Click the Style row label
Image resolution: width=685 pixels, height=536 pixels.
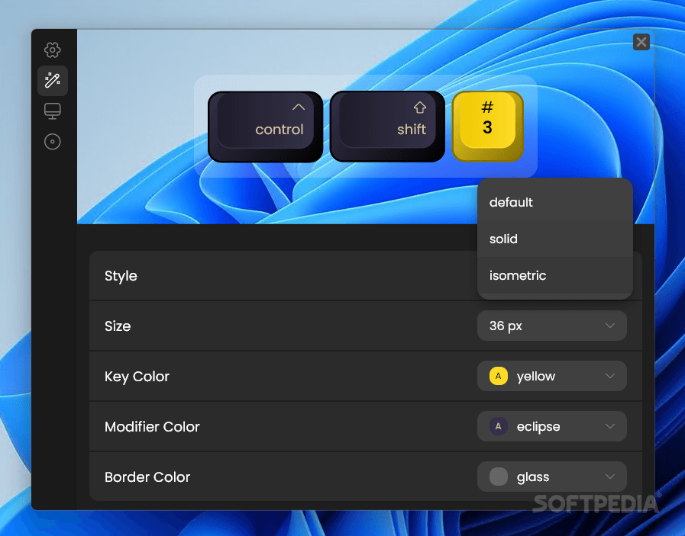(121, 276)
